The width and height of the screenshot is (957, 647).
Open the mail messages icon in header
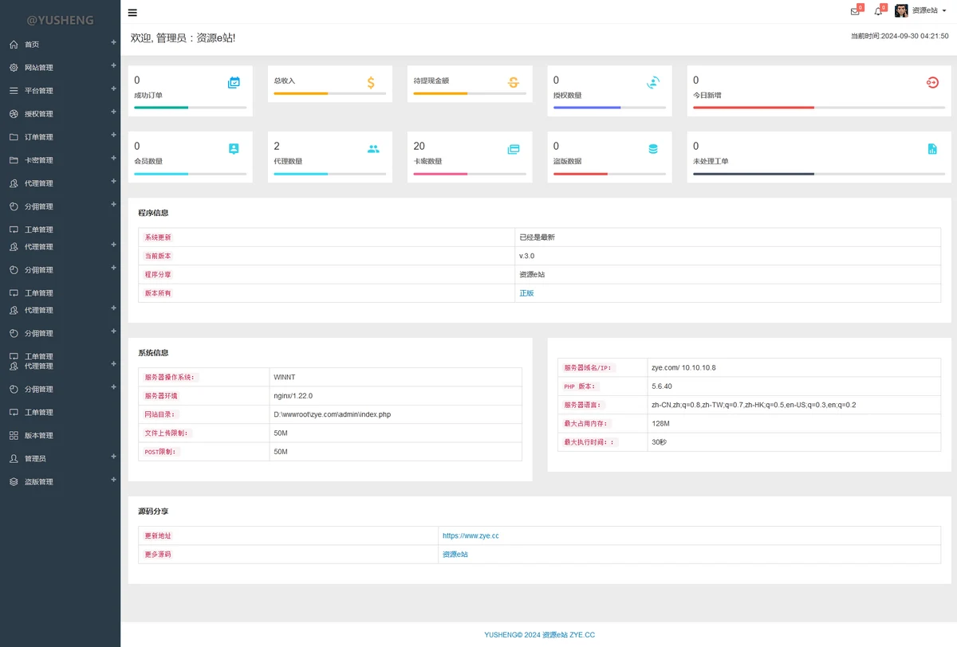[x=855, y=11]
